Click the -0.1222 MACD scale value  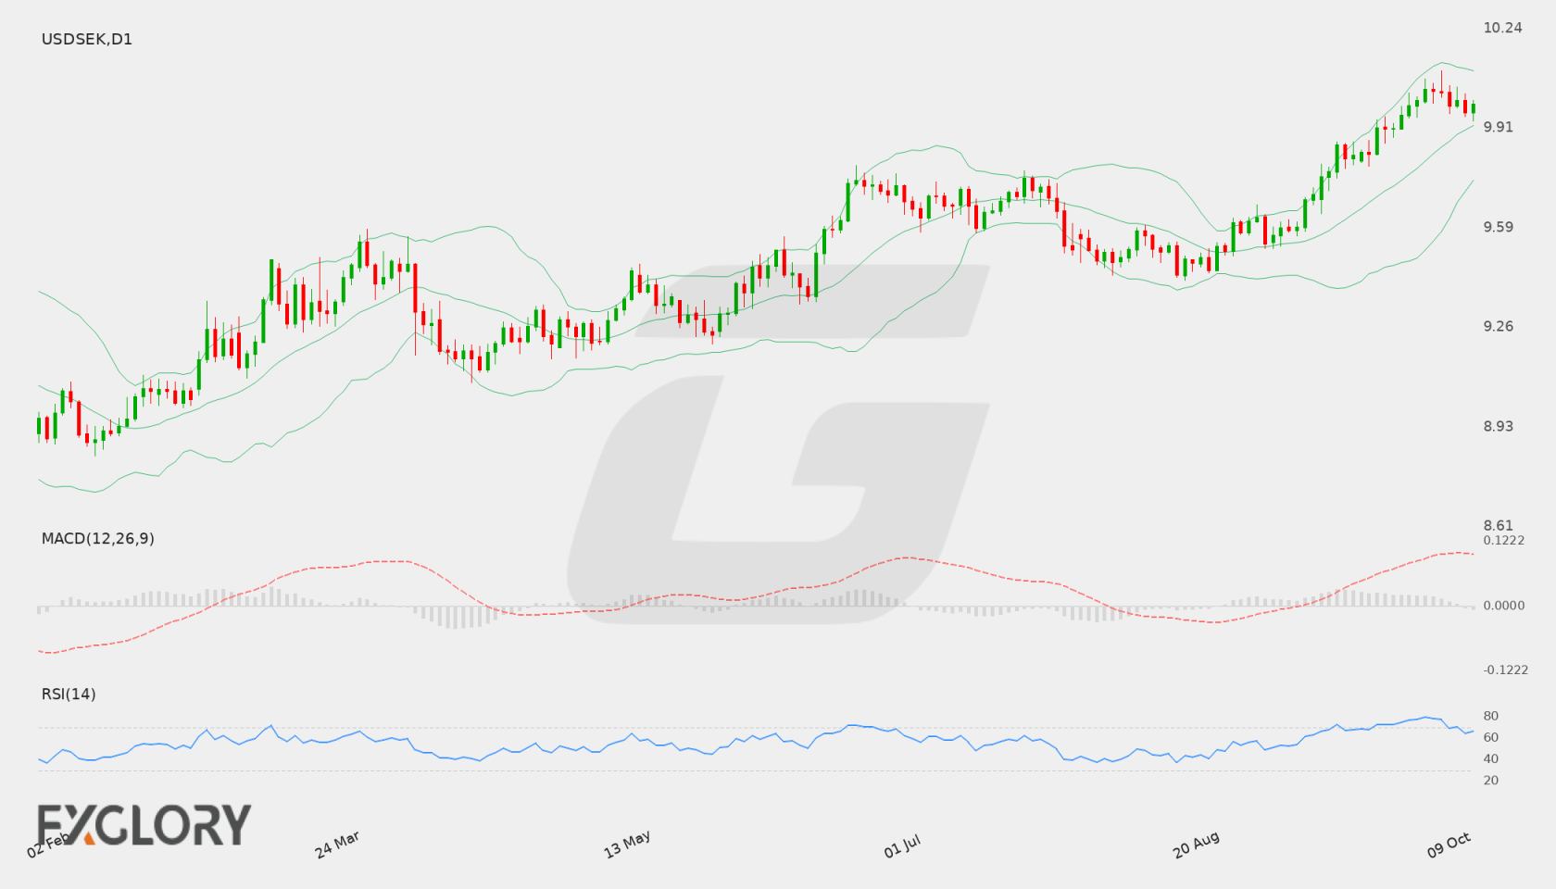pos(1506,670)
